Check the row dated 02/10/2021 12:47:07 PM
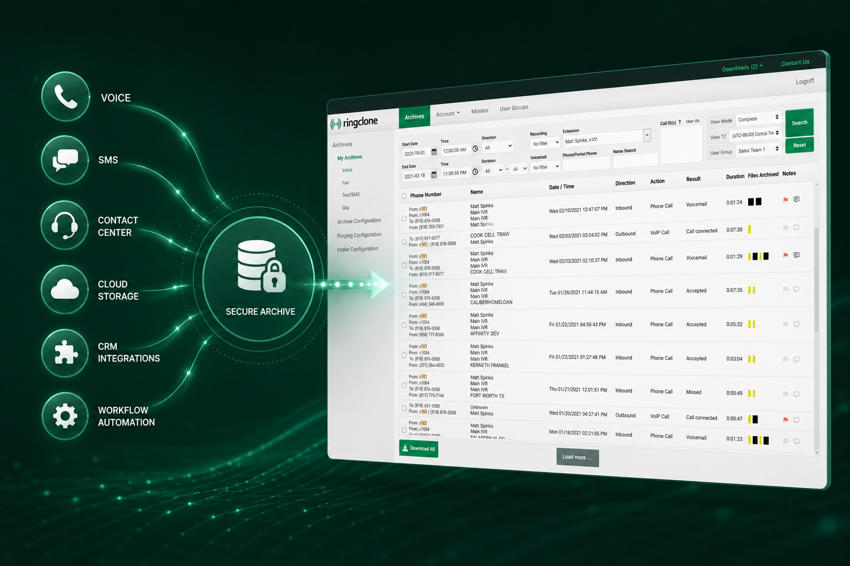Image resolution: width=850 pixels, height=566 pixels. (404, 218)
